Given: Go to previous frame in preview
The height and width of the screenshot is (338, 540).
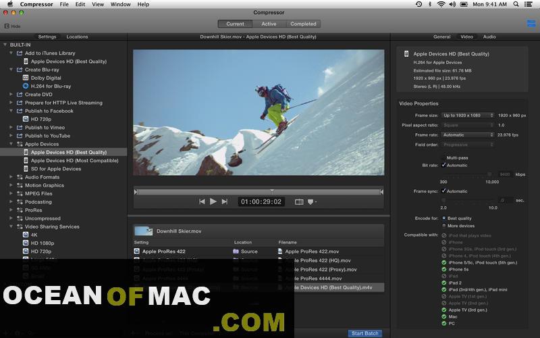Looking at the screenshot, I should coord(202,201).
